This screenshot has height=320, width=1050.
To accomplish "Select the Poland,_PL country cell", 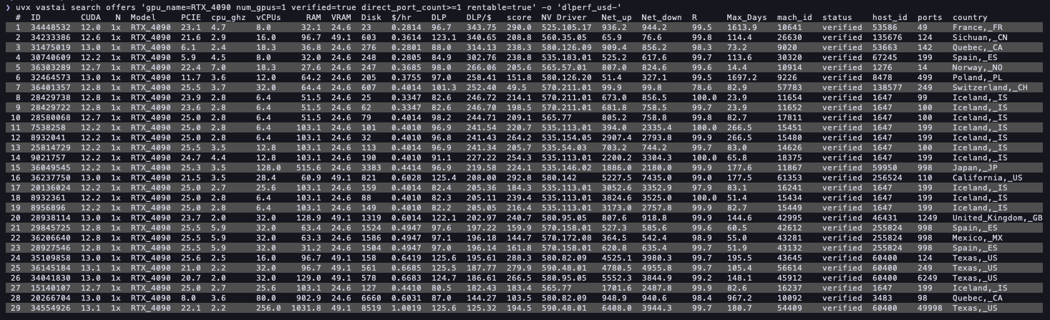I will [978, 77].
